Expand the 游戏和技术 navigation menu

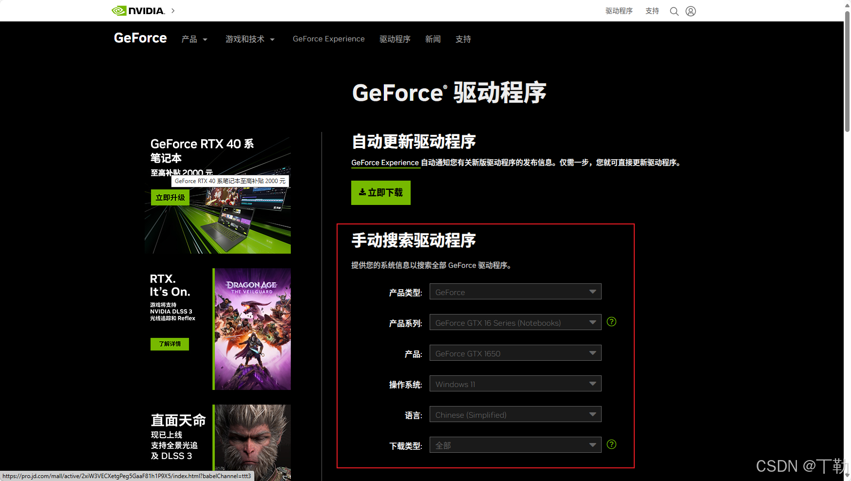point(250,39)
